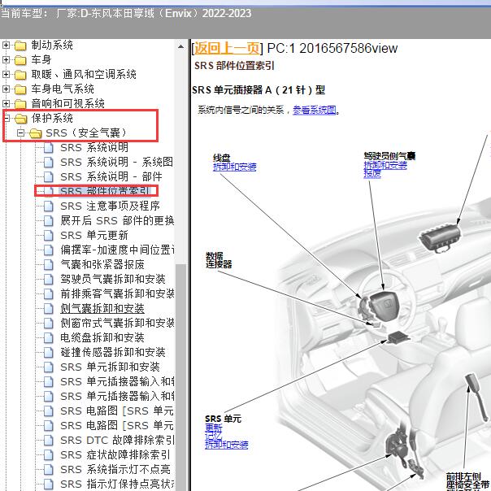Expand the 车身 tree node

6,59
